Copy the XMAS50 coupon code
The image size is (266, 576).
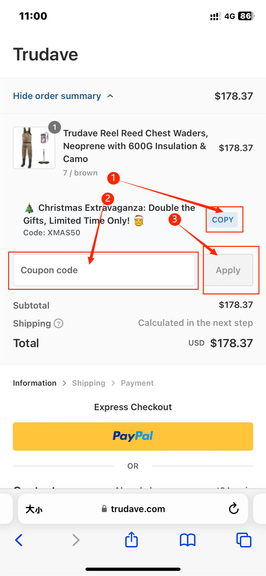click(x=223, y=220)
